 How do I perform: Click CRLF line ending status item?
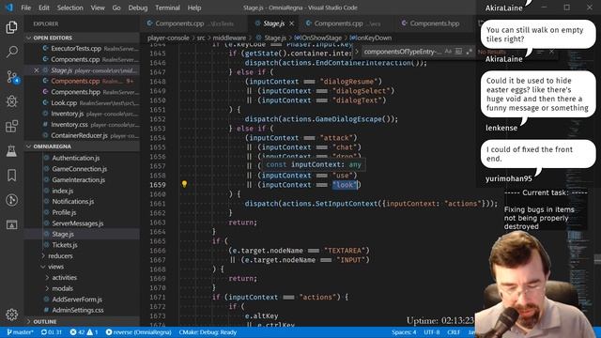454,332
